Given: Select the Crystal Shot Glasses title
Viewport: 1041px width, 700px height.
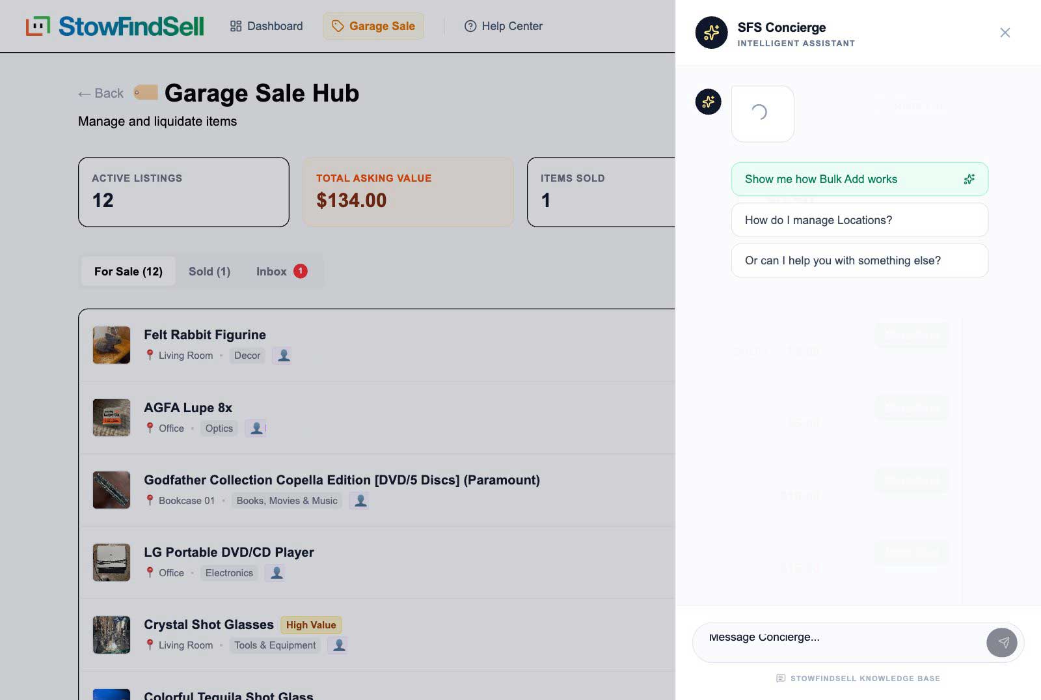Looking at the screenshot, I should [209, 624].
